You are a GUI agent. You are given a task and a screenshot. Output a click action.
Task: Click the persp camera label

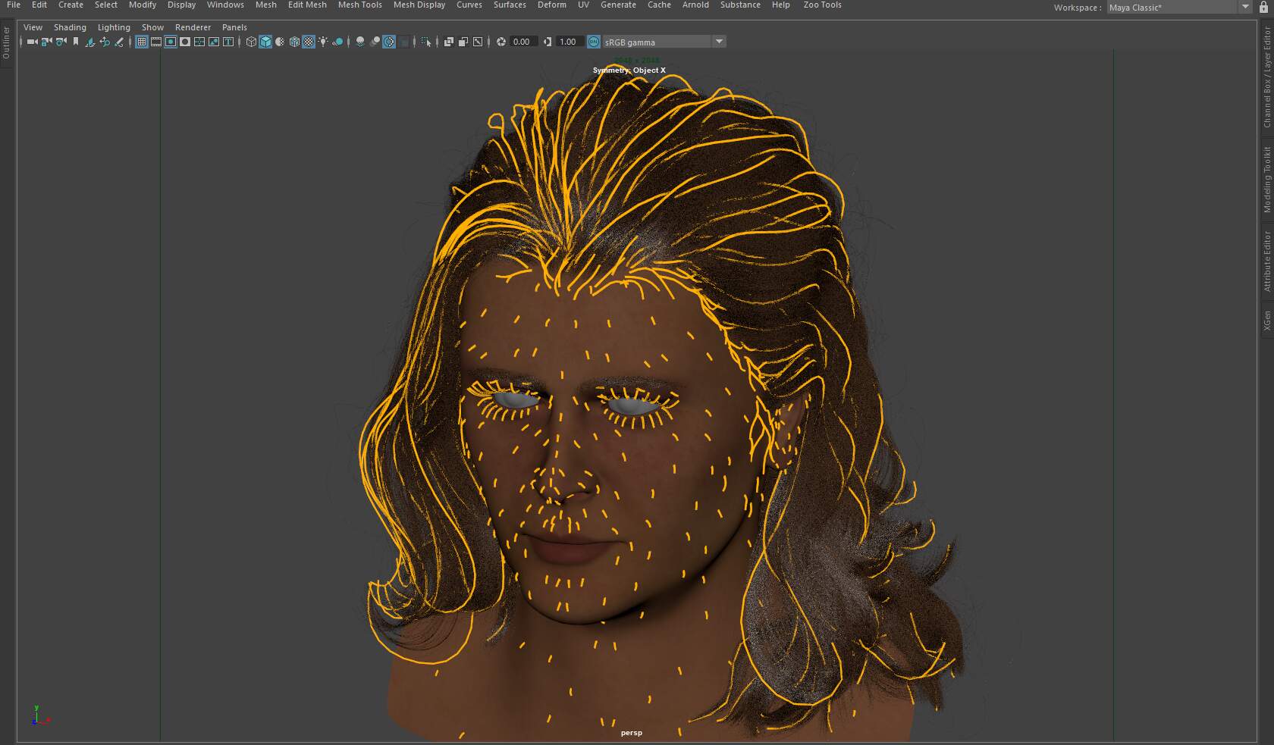(x=631, y=733)
